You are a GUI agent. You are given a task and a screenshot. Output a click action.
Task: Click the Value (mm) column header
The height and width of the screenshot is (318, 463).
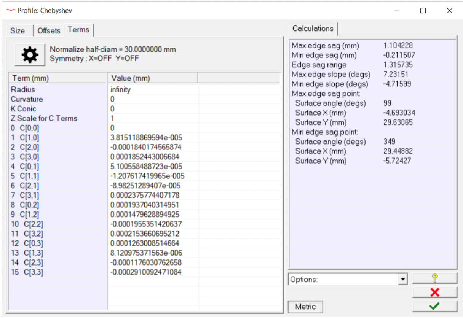point(152,78)
